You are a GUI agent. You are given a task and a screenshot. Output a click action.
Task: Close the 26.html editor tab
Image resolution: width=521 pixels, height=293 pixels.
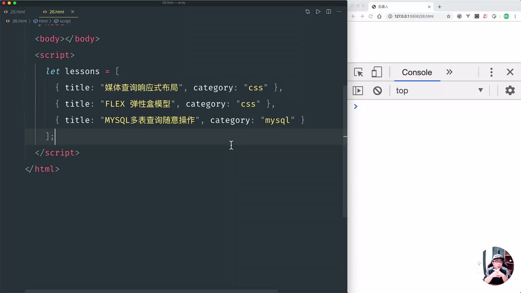(x=72, y=12)
